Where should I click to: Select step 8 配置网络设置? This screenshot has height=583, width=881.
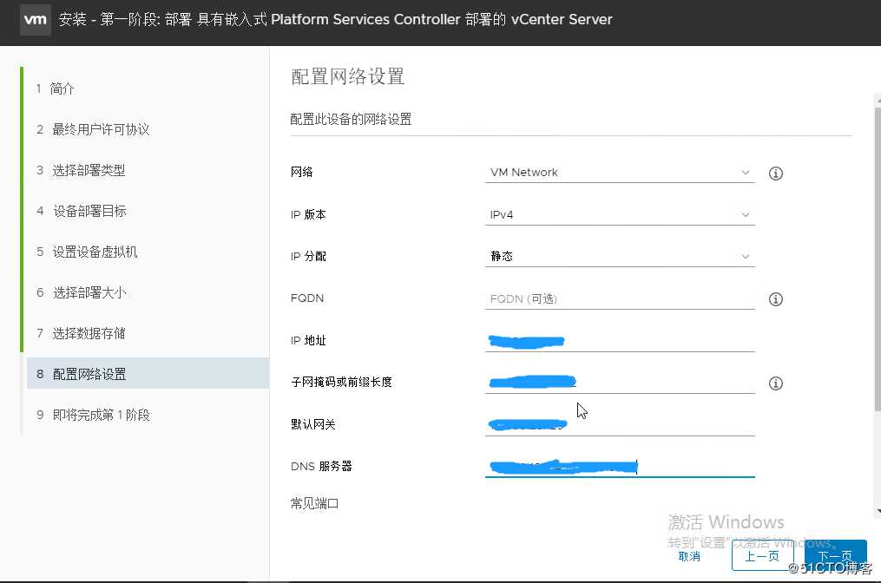pos(148,374)
